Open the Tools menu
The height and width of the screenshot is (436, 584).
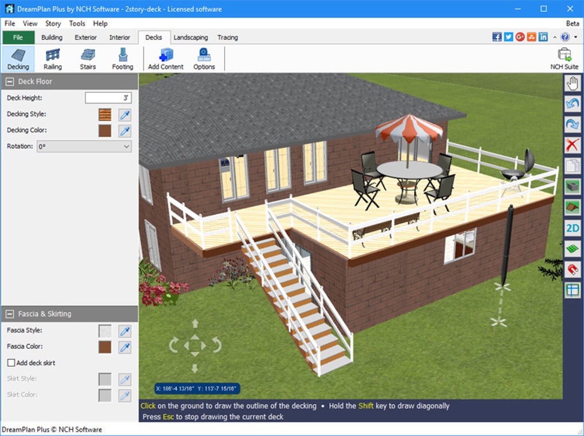coord(77,23)
